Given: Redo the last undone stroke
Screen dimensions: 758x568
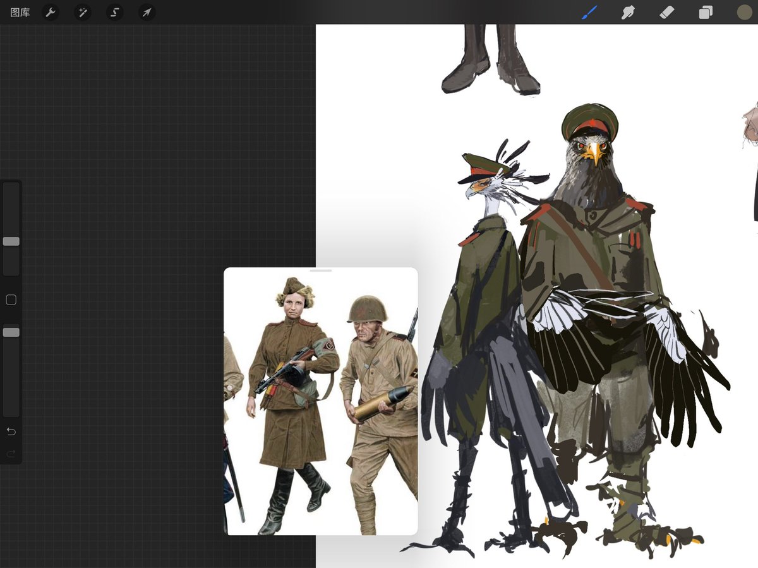Looking at the screenshot, I should point(11,454).
